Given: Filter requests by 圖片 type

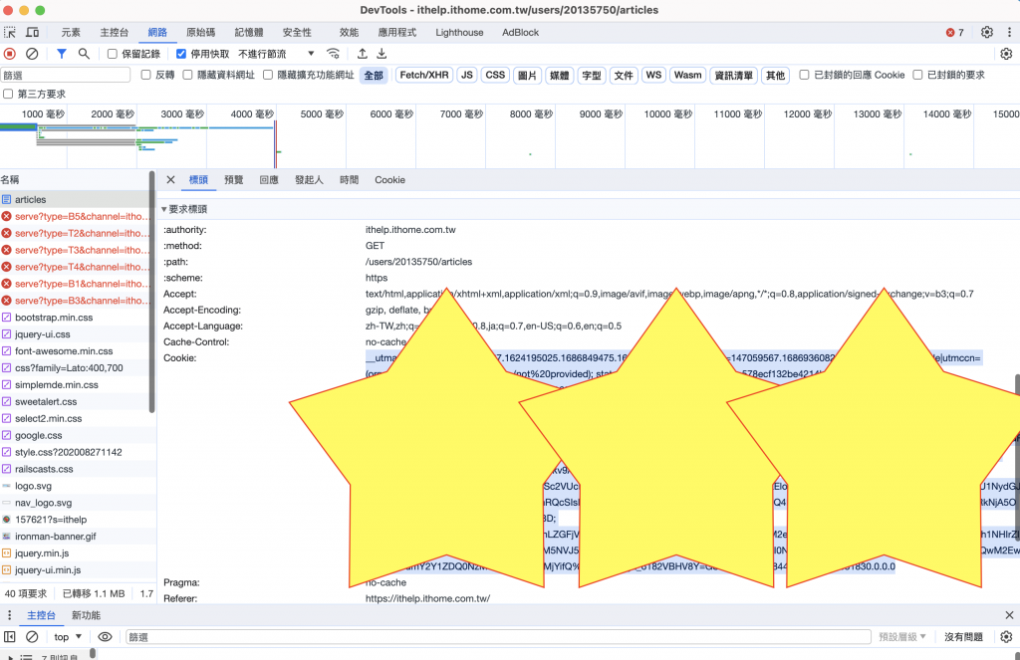Looking at the screenshot, I should (527, 76).
